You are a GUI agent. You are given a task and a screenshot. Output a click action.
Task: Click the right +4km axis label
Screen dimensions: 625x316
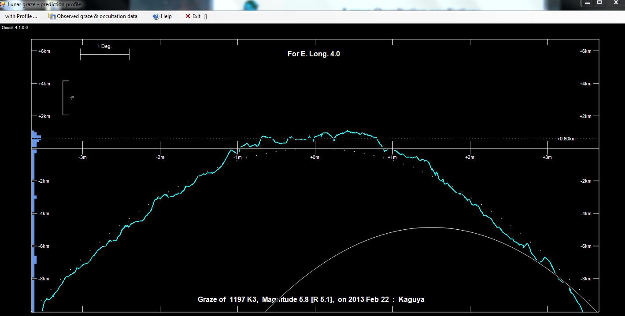click(585, 84)
